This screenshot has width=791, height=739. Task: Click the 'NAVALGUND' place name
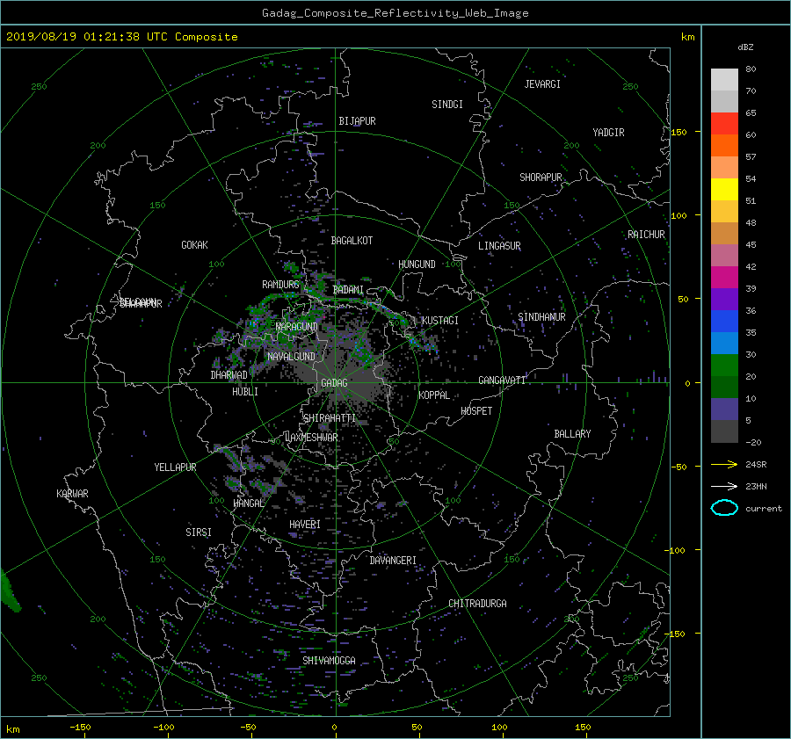pos(291,357)
